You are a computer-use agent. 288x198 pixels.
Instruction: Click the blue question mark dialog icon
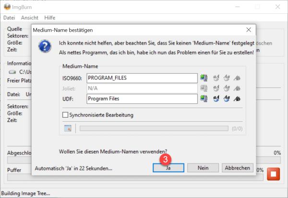click(x=45, y=46)
